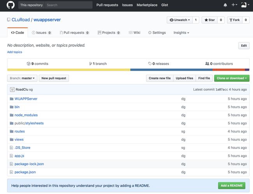Click Find file button
Screen dimensions: 253x194
204,78
